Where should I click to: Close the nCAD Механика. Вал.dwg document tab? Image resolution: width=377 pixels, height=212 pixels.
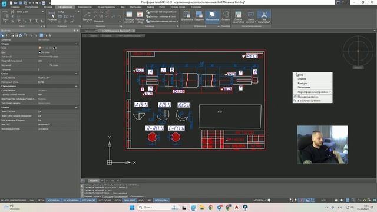click(134, 31)
